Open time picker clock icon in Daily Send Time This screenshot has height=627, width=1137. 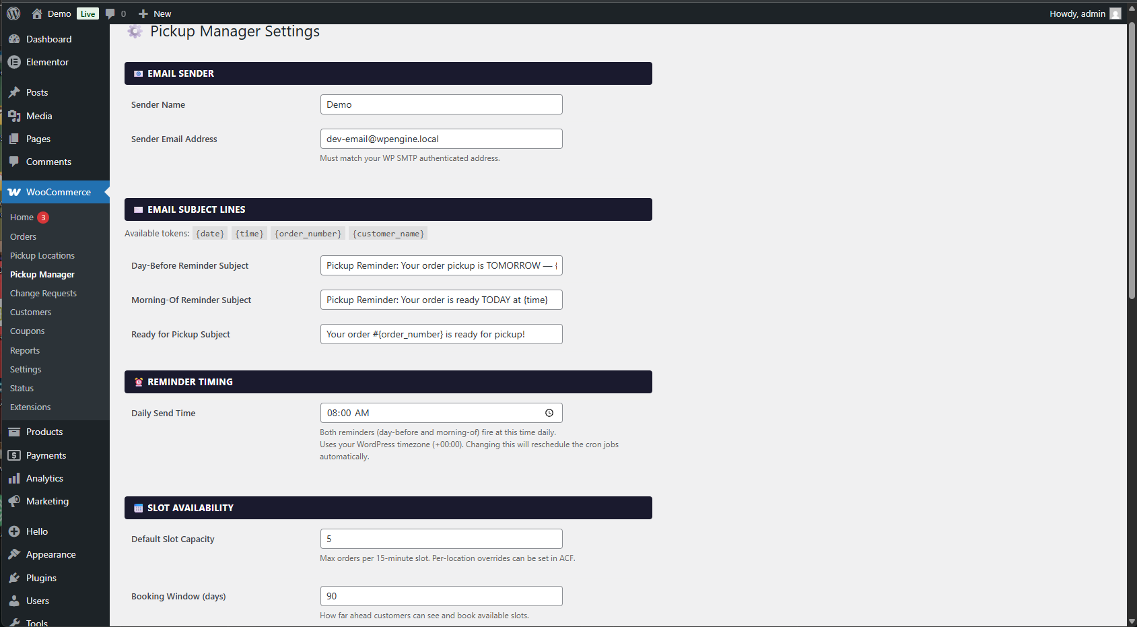(x=549, y=413)
